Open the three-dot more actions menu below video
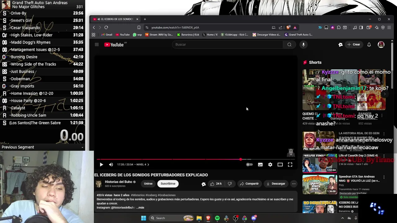This screenshot has height=223, width=397. coord(294,184)
